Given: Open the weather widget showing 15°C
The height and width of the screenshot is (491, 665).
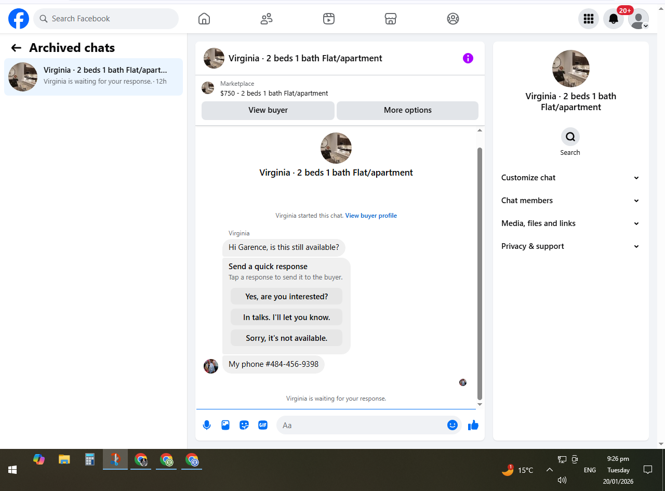Looking at the screenshot, I should [x=517, y=470].
